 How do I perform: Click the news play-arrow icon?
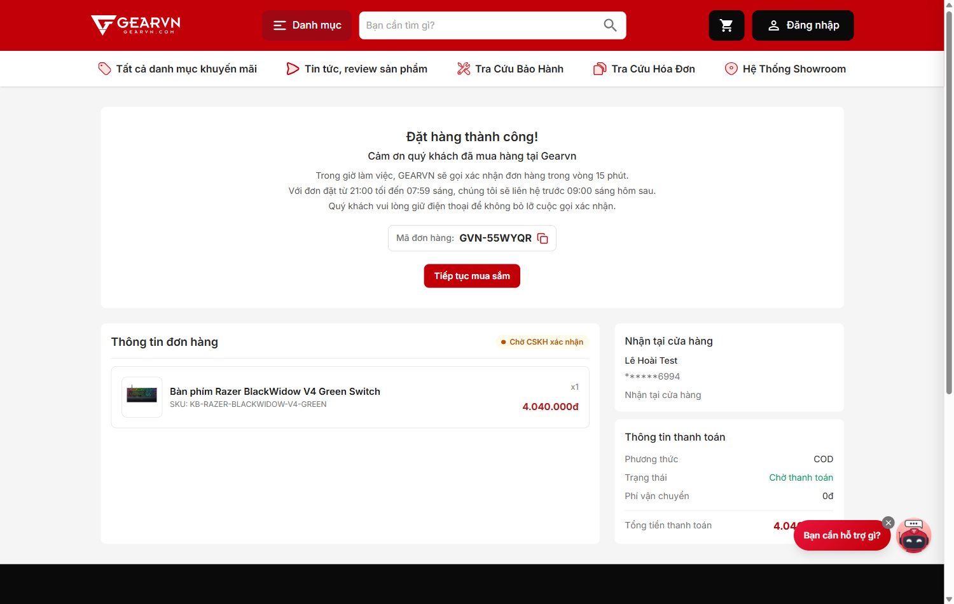point(293,69)
